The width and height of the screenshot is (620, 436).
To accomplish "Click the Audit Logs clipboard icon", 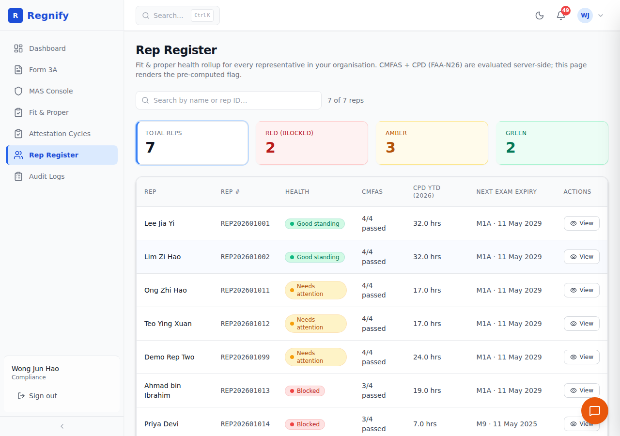I will (18, 176).
